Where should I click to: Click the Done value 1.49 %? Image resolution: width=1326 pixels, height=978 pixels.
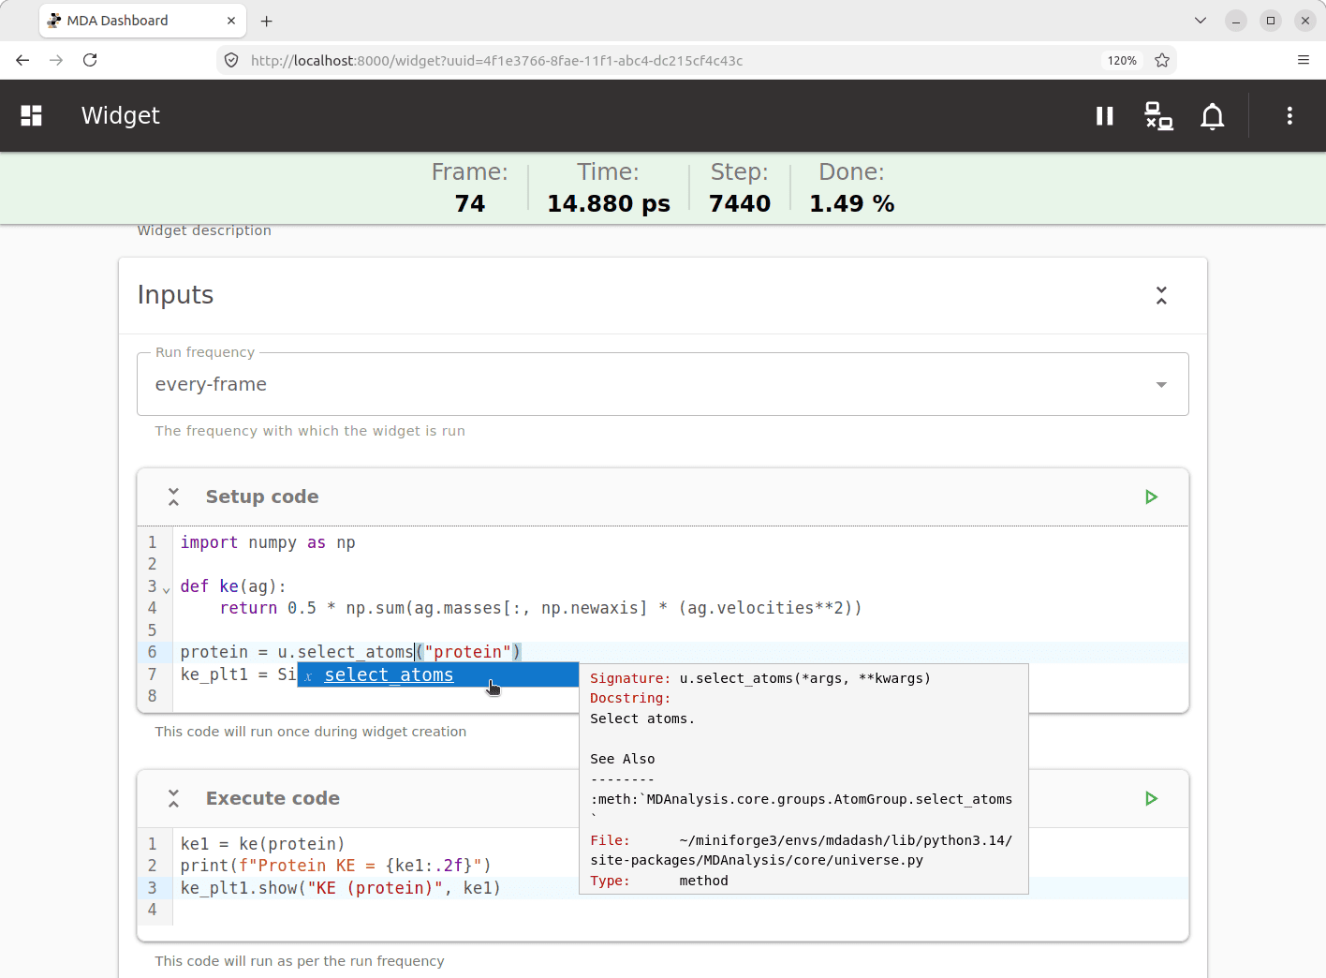852,203
